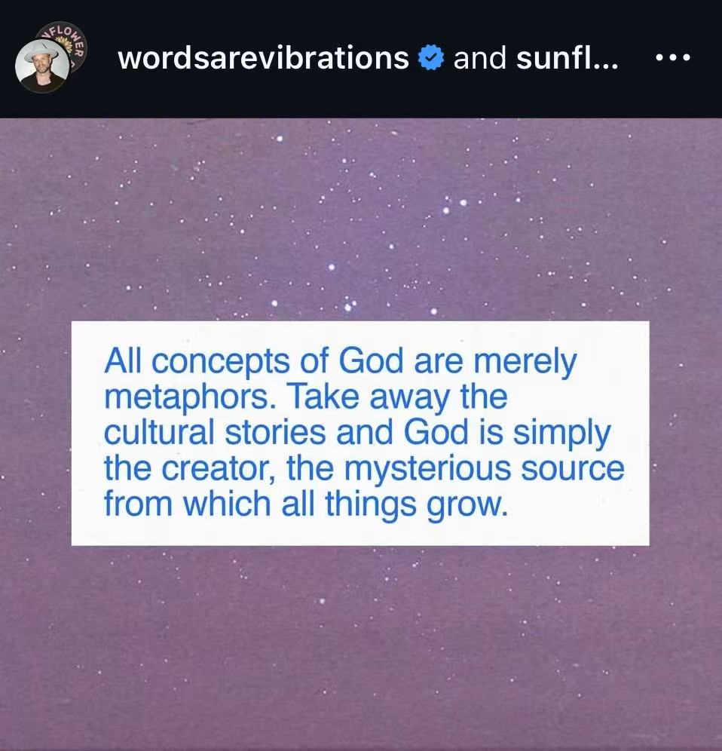Tap the word 'and' between the usernames
The height and width of the screenshot is (751, 722).
(x=480, y=57)
